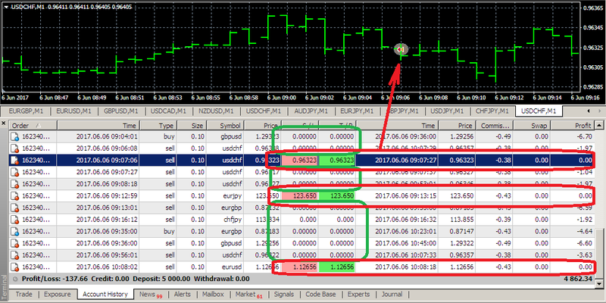Click the green T/P cell 1.12656
This screenshot has height=303, width=606.
pyautogui.click(x=336, y=267)
